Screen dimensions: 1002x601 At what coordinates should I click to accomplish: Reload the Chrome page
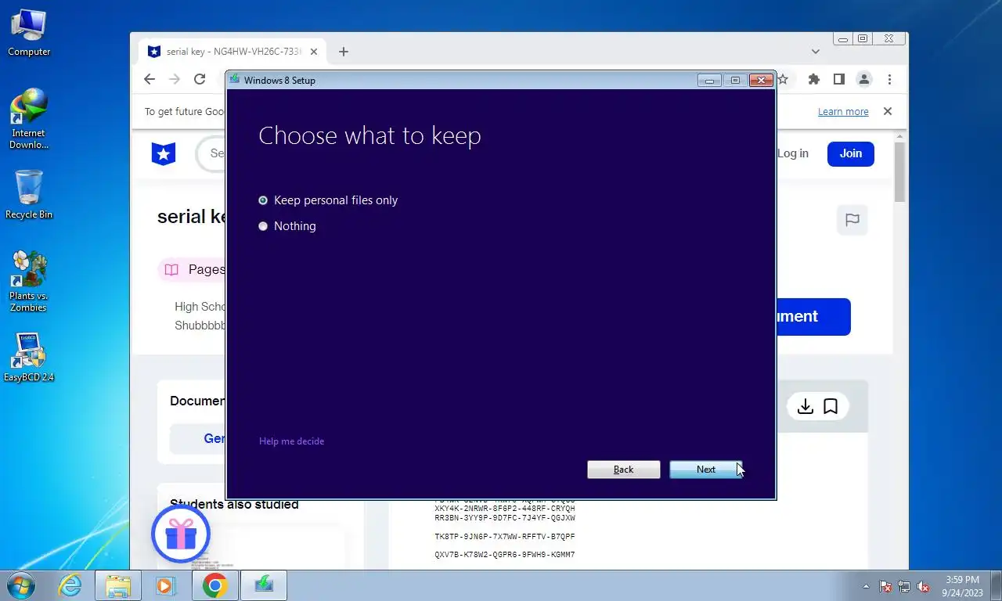(200, 79)
